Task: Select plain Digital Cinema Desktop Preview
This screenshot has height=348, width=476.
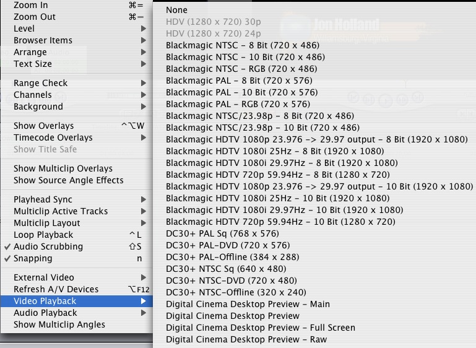Action: 314,316
